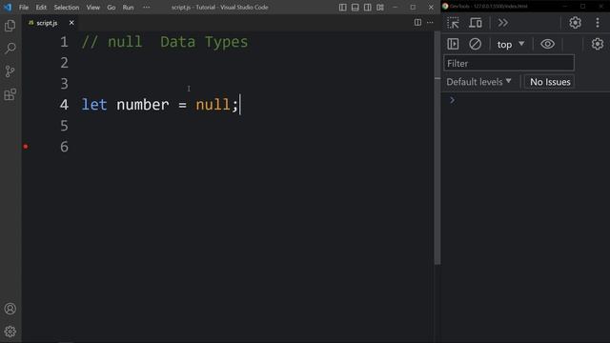Screen dimensions: 610x343
Task: Activate DevTools inspect element picker
Action: pos(453,23)
